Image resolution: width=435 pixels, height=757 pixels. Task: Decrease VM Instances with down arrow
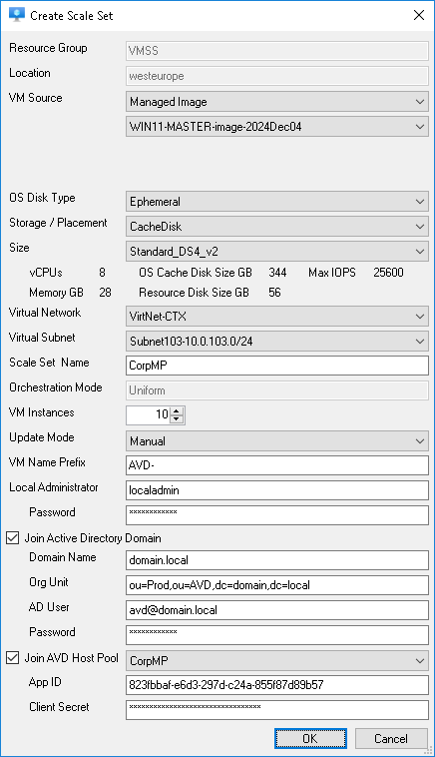[x=177, y=419]
